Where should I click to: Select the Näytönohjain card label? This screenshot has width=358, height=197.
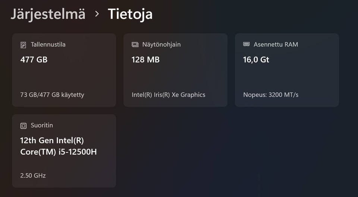coord(161,45)
